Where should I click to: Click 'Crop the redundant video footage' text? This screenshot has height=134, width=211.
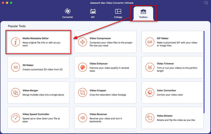pos(108,95)
